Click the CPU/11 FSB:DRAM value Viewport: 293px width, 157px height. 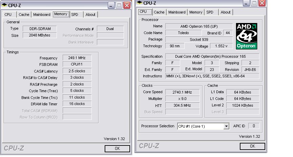point(77,64)
